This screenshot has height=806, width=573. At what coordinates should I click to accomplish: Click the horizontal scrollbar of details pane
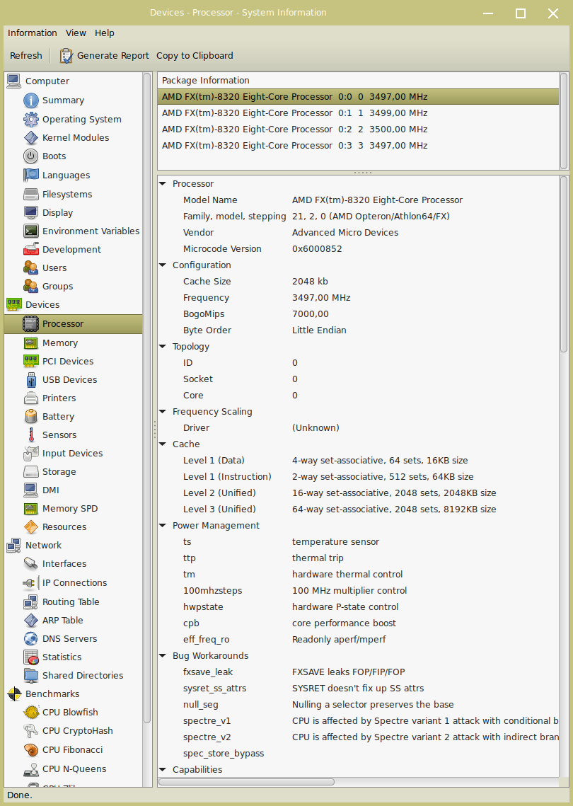(247, 782)
